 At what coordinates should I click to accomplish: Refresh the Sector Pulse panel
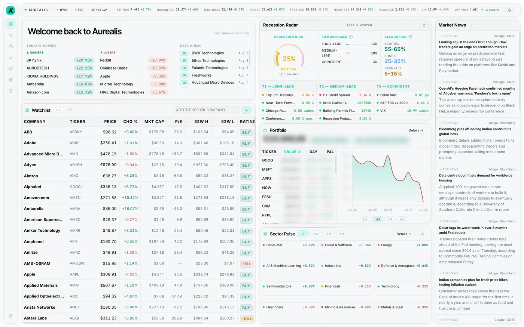(422, 234)
